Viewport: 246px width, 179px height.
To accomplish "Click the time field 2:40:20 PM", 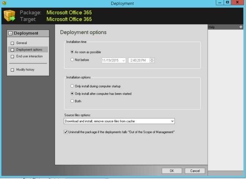I will pyautogui.click(x=139, y=60).
